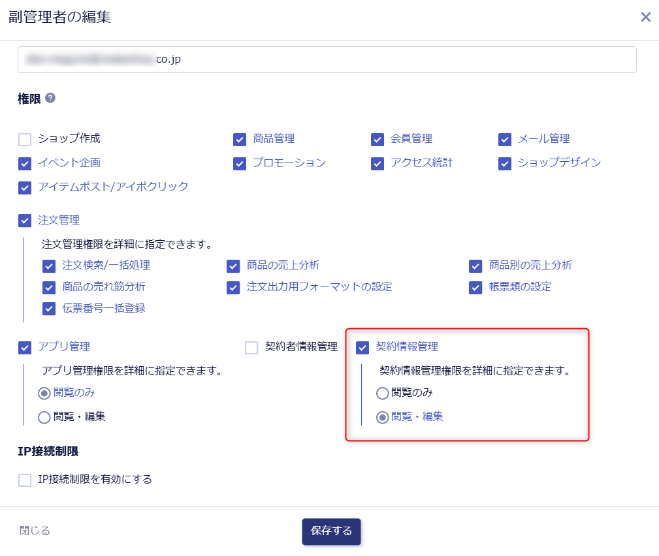659x556 pixels.
Task: Uncheck the メール管理 checkbox
Action: point(505,140)
